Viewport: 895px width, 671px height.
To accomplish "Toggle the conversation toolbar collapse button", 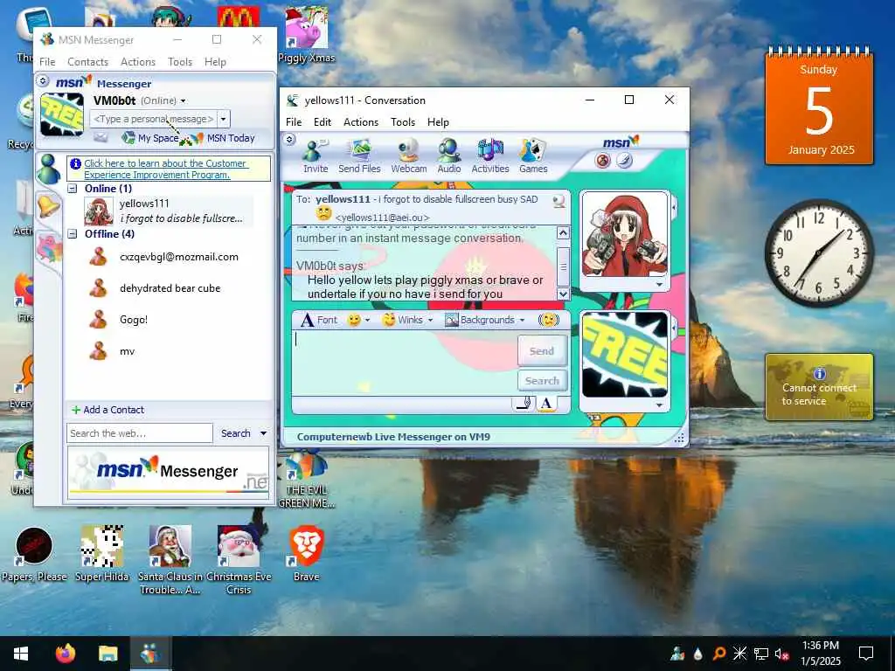I will point(289,139).
